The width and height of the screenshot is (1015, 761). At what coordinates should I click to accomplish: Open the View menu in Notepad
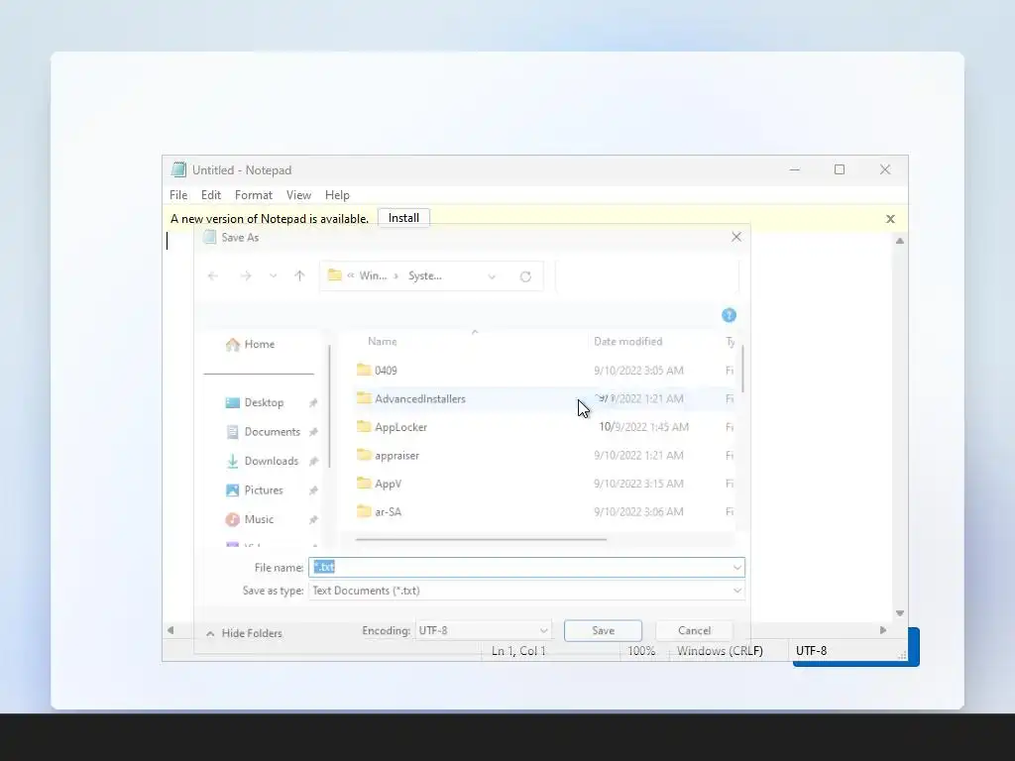[x=298, y=195]
